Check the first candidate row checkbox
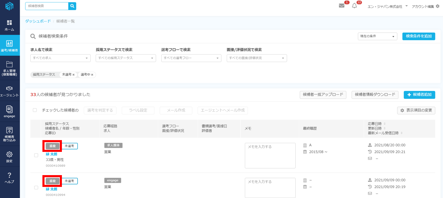 (36, 155)
